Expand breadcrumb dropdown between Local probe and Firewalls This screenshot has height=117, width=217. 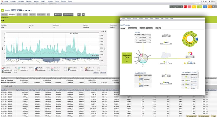pyautogui.click(x=27, y=4)
